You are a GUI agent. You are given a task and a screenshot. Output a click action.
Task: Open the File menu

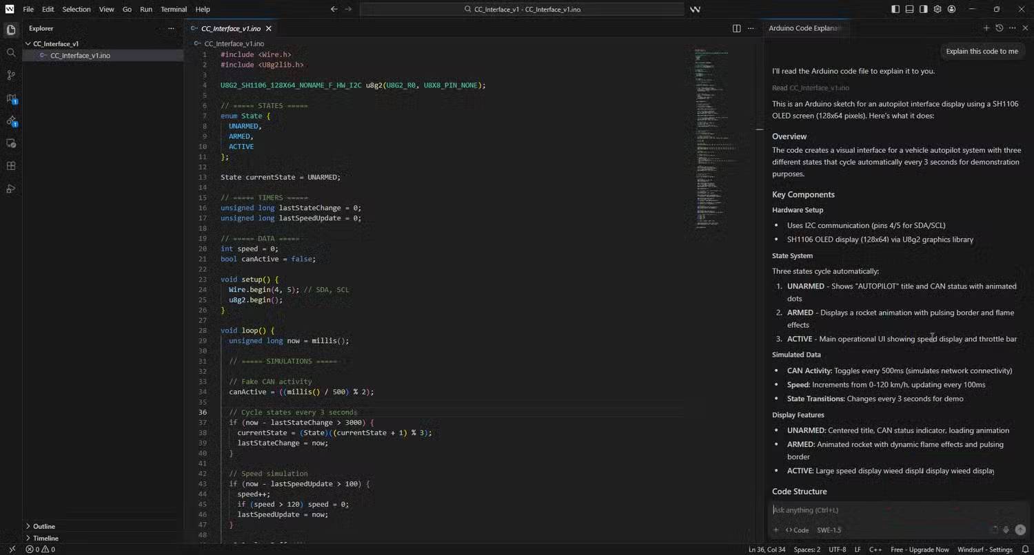pyautogui.click(x=28, y=9)
